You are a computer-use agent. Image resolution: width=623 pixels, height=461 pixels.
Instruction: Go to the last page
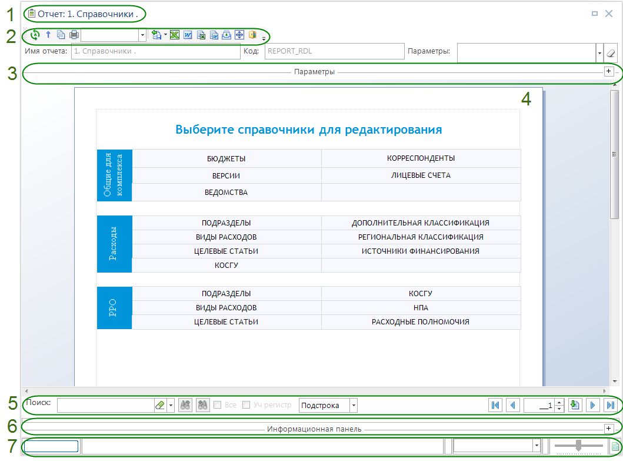point(610,405)
